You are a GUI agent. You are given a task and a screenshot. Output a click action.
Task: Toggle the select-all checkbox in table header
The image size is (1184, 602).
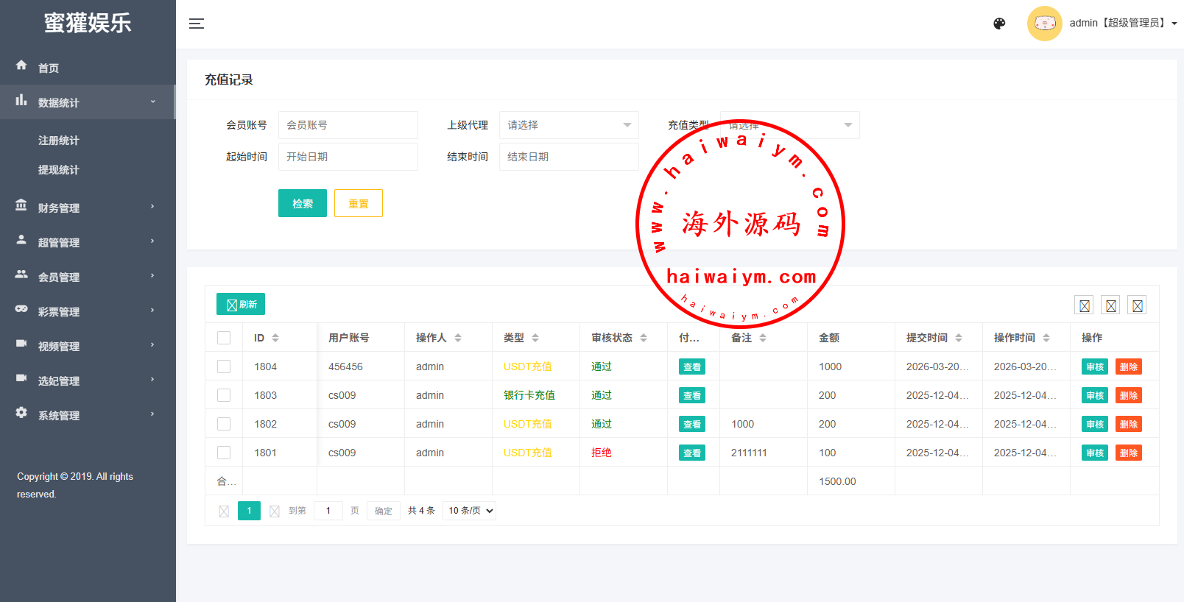point(224,338)
